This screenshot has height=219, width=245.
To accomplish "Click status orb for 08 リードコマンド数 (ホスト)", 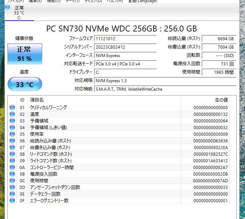I will point(12,154).
